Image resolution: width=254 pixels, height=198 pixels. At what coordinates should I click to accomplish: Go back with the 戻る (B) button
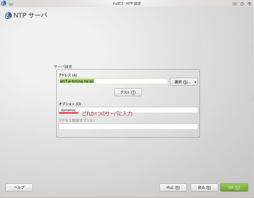click(x=204, y=187)
